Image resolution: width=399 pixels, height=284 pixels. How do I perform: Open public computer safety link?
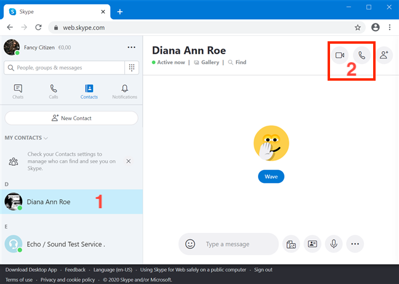click(193, 270)
